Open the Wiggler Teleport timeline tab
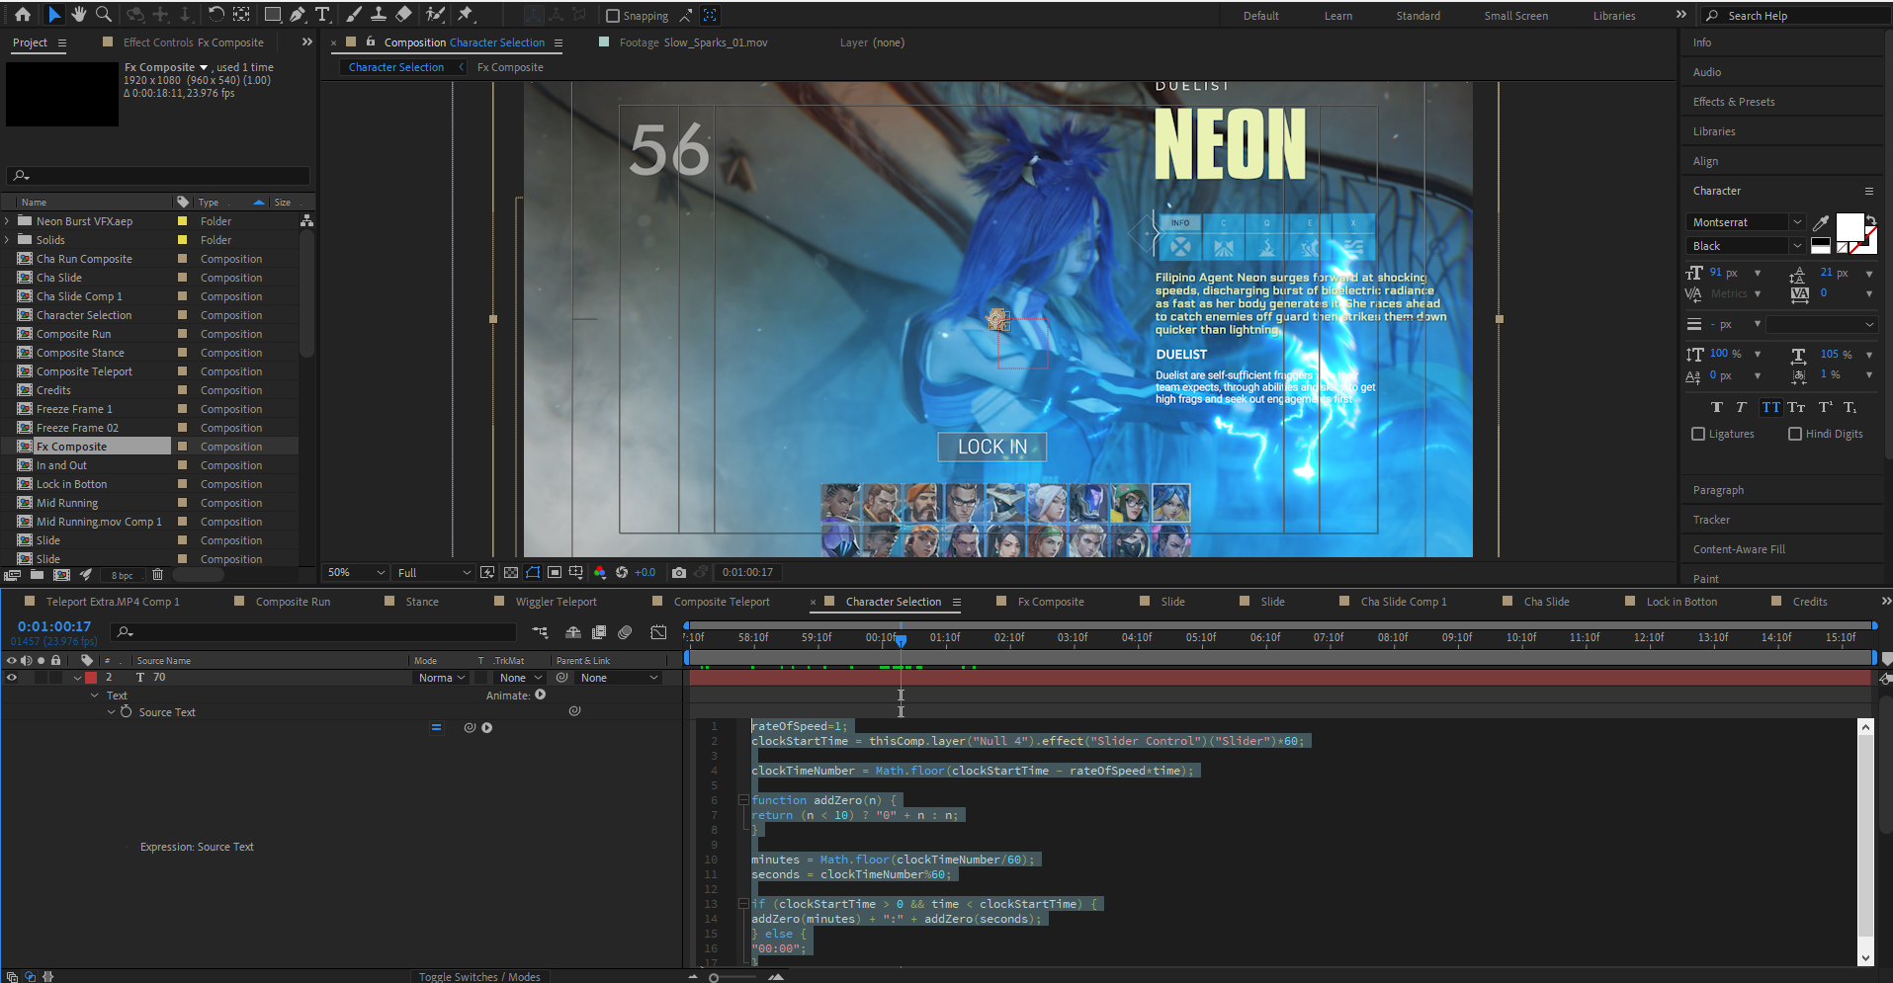 (556, 602)
